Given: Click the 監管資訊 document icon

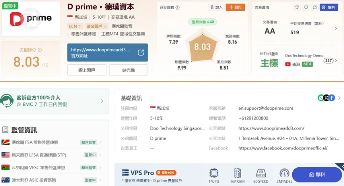Looking at the screenshot, I should click(x=5, y=130).
